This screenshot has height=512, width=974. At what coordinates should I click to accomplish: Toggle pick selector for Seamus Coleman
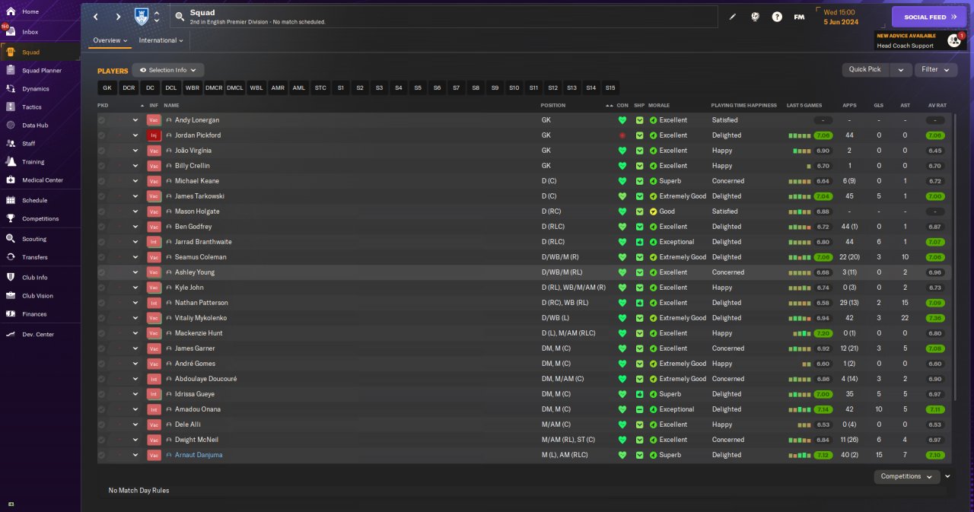[x=102, y=257]
